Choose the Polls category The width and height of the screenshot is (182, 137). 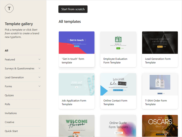point(7,104)
